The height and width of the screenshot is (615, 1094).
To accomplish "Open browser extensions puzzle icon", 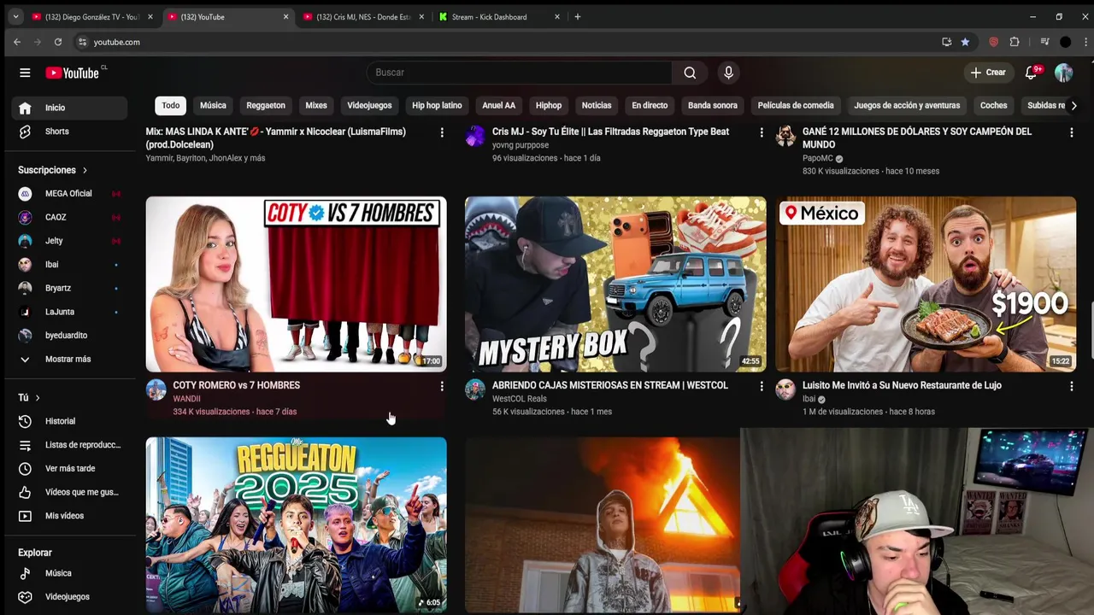I will tap(1015, 42).
